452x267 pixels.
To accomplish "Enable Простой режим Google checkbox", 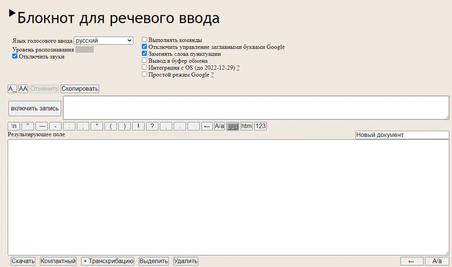I will 145,74.
